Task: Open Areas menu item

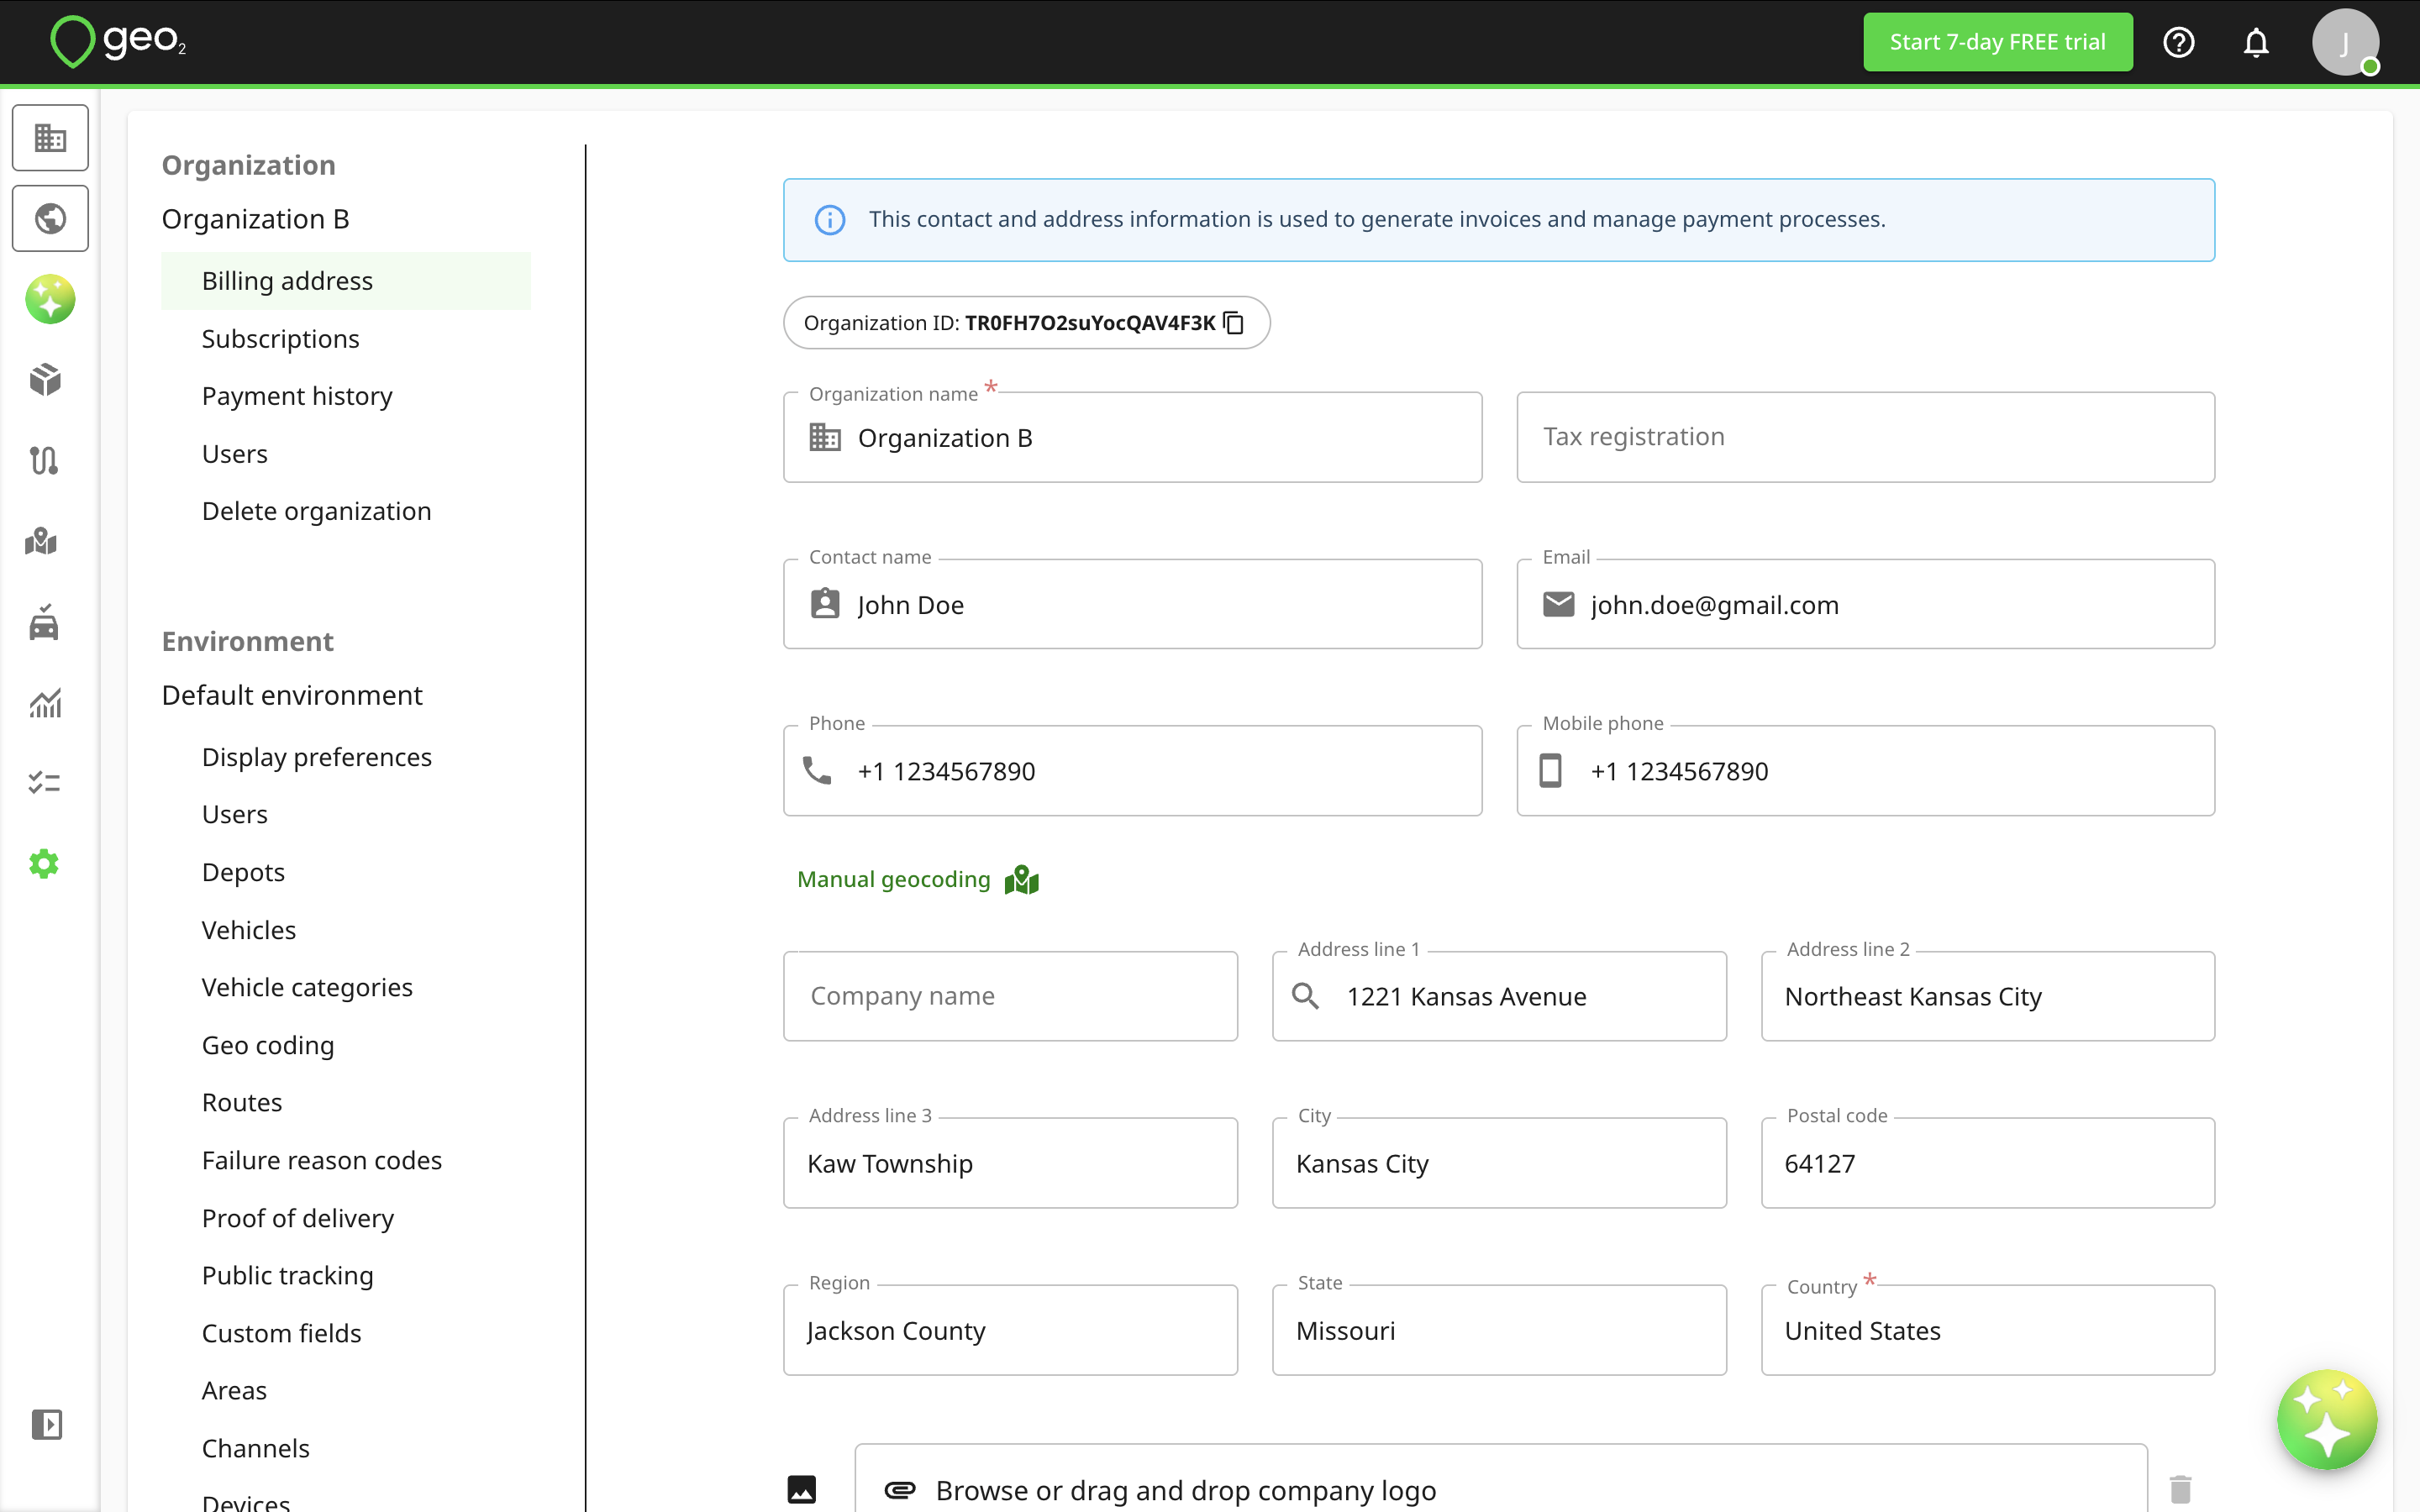Action: coord(234,1390)
